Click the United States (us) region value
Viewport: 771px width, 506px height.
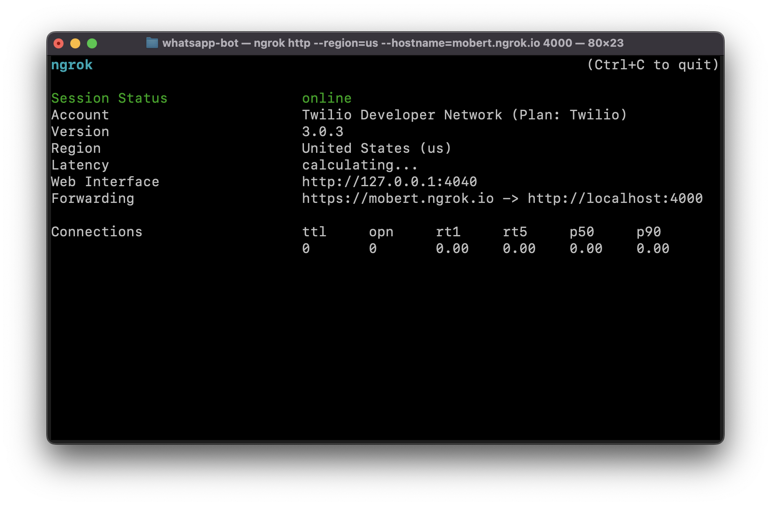(376, 149)
